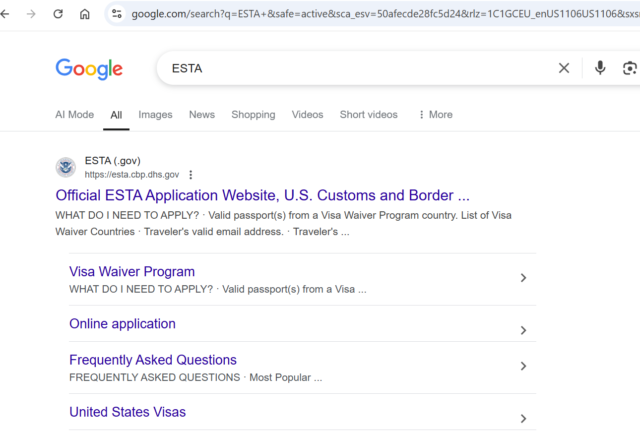Switch to the AI Mode tab
Screen dimensions: 640x433
tap(74, 115)
